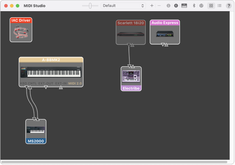Click the EXT-OUT port arrow on A-88MK2
This screenshot has width=235, height=165.
(46, 87)
